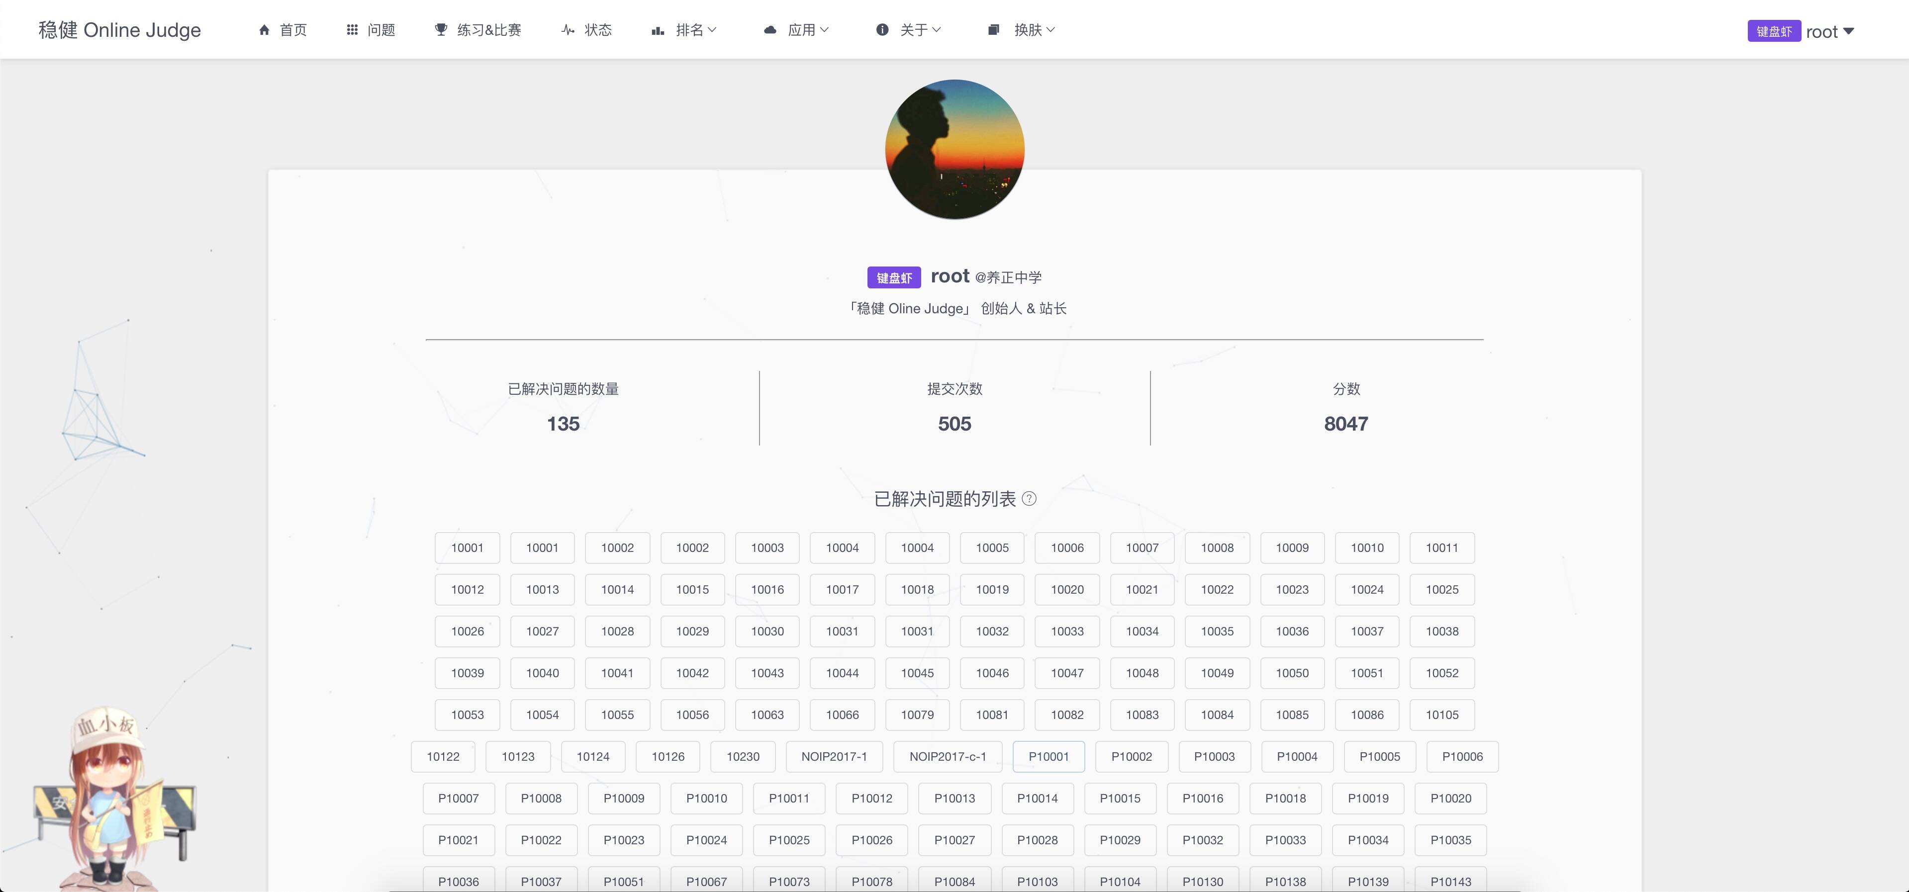Expand the 排名 dropdown chevron
The image size is (1909, 892).
[712, 30]
